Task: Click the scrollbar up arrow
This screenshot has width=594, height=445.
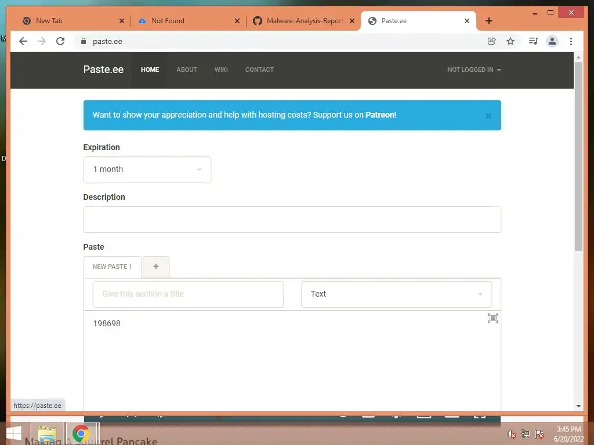Action: (x=578, y=57)
